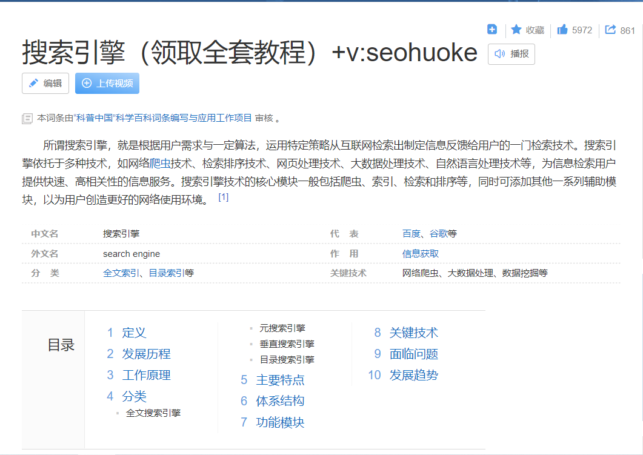Image resolution: width=643 pixels, height=455 pixels.
Task: Click the plus icon inside 上传视频 button
Action: 85,83
